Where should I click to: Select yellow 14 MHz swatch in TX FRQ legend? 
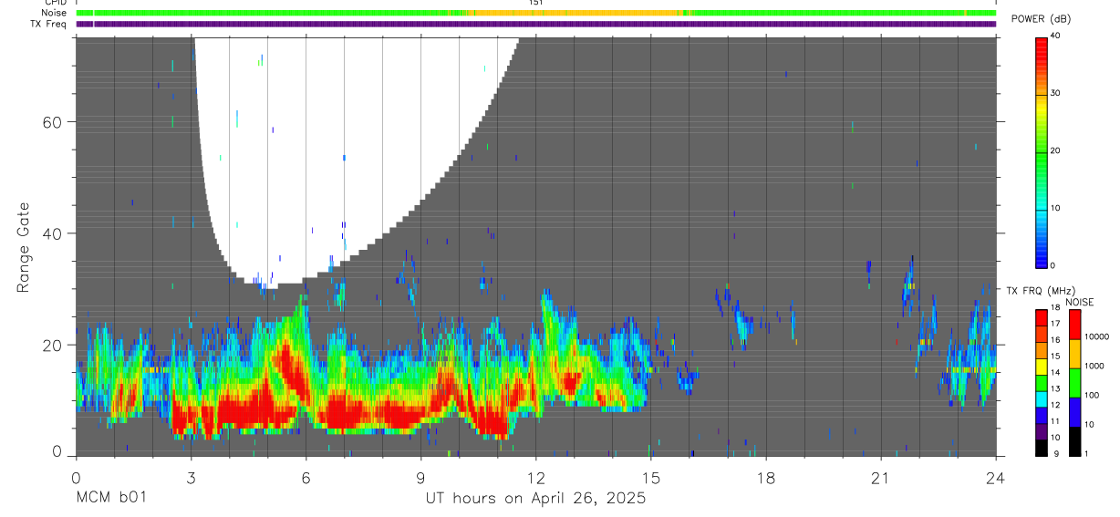point(1042,367)
